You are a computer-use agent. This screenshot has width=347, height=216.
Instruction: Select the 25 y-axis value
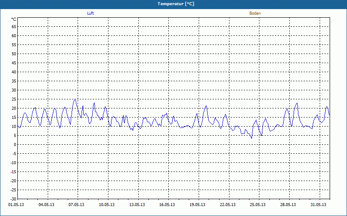[14, 99]
